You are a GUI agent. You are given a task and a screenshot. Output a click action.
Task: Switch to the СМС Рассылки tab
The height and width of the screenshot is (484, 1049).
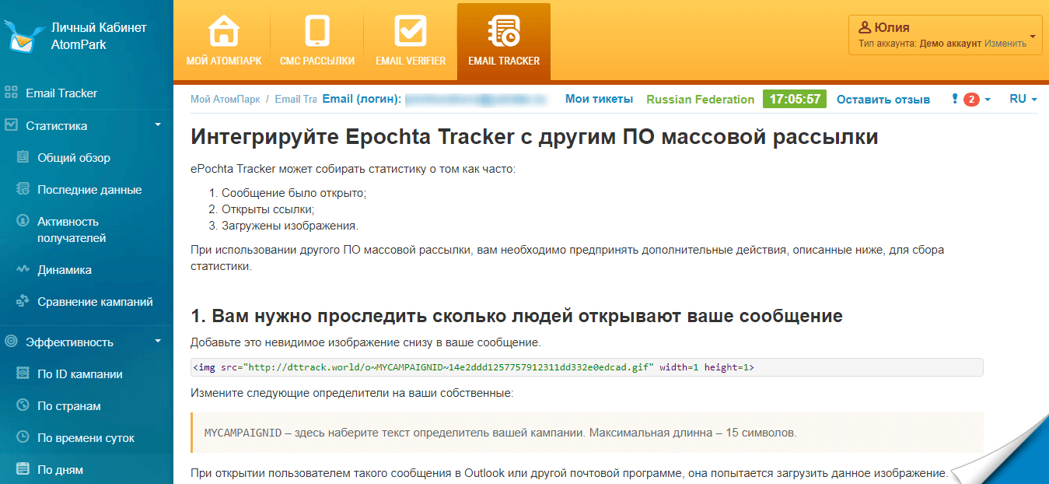pyautogui.click(x=316, y=40)
